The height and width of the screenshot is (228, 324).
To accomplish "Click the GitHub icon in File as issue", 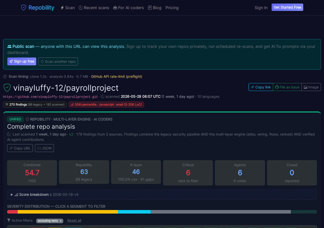I will [x=277, y=87].
